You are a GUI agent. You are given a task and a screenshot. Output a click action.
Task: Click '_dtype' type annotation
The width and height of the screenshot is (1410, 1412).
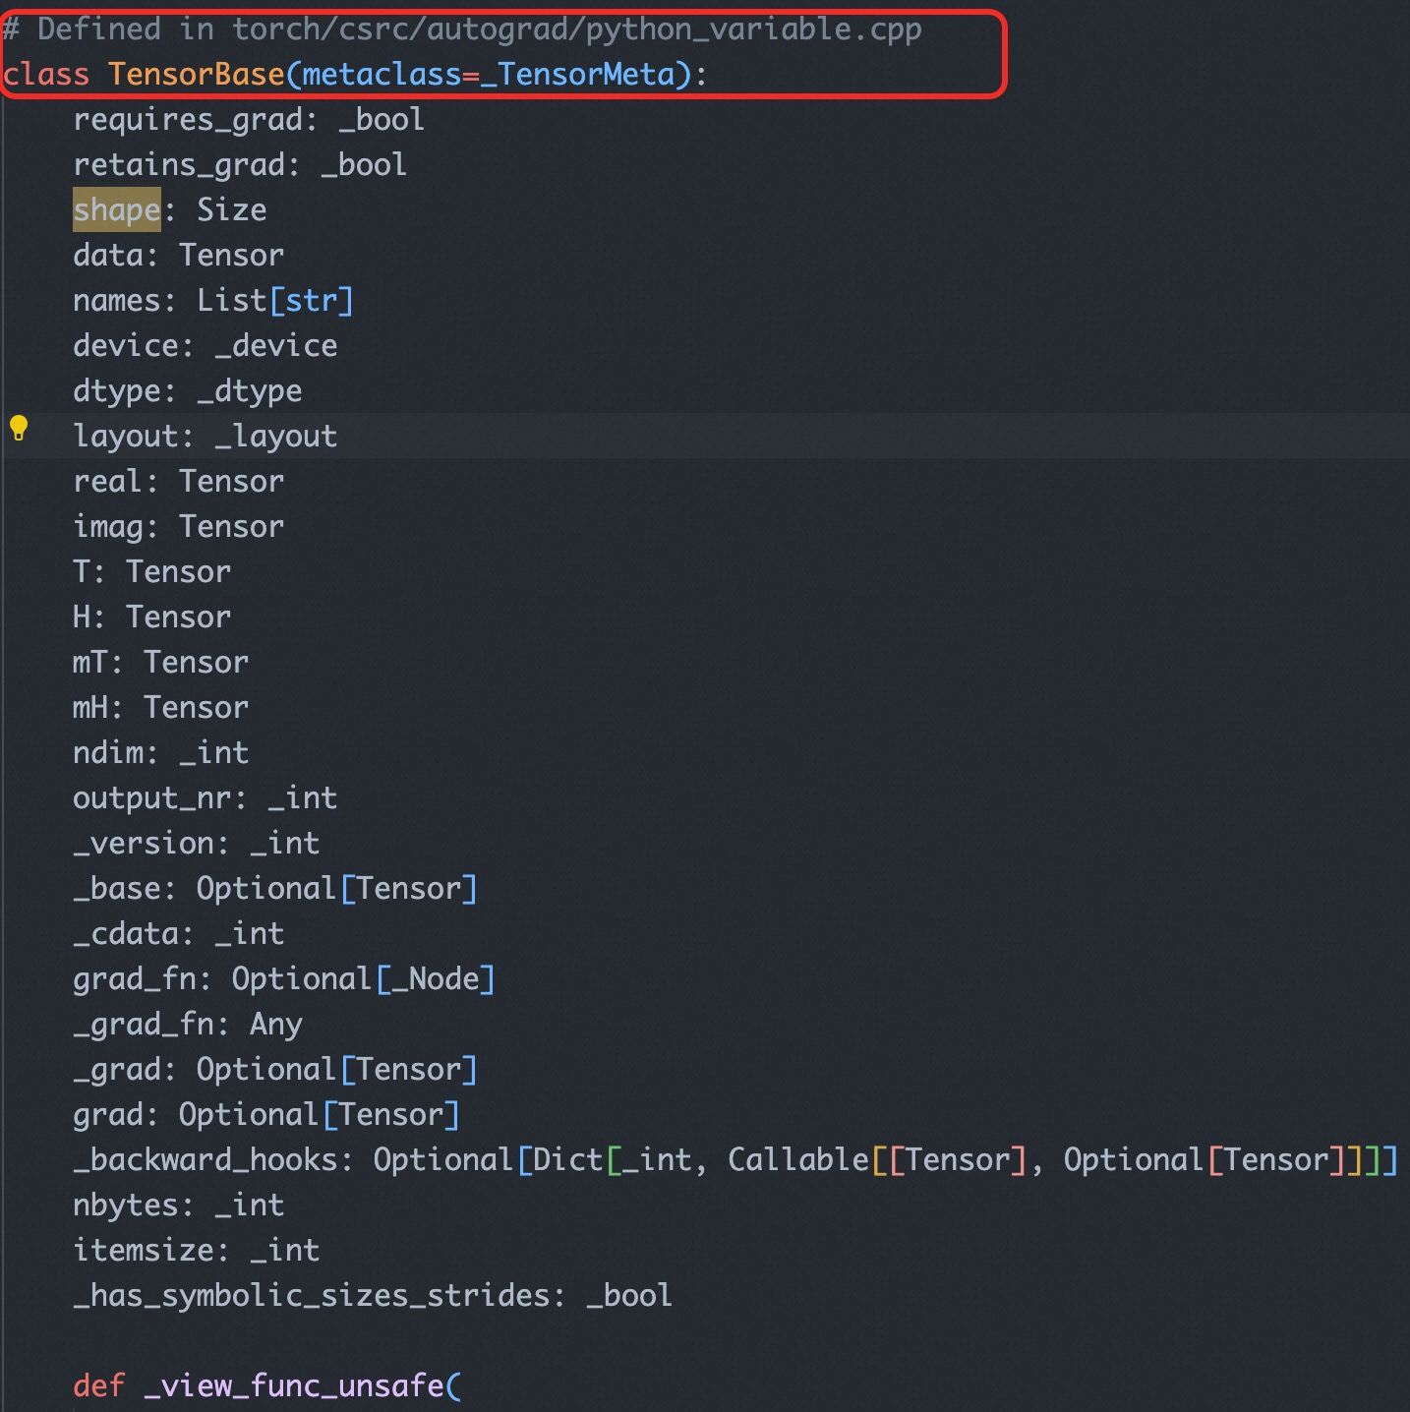(x=250, y=391)
